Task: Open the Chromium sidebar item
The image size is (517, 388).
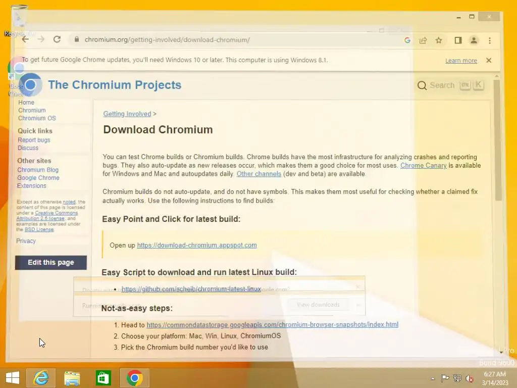Action: (32, 110)
